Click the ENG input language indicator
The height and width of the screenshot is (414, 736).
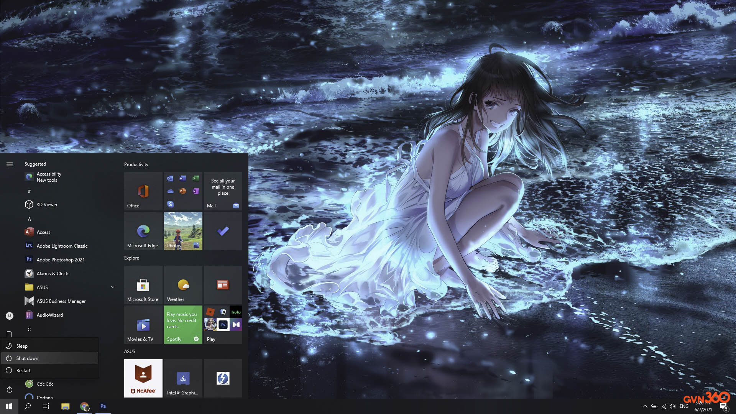click(684, 406)
